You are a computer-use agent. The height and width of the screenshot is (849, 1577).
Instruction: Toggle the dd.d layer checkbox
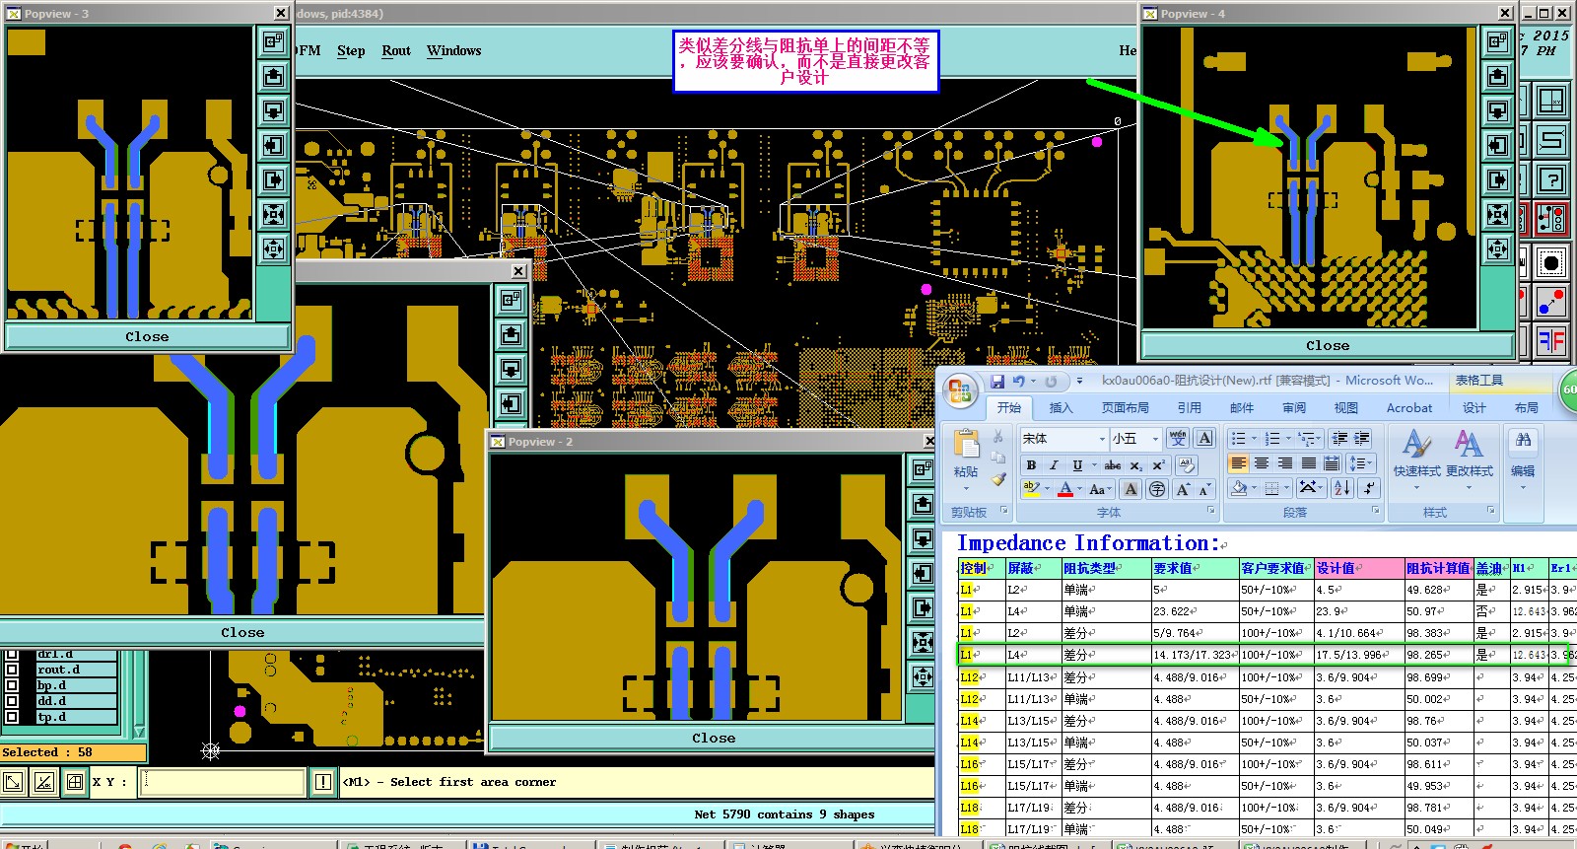click(x=12, y=701)
